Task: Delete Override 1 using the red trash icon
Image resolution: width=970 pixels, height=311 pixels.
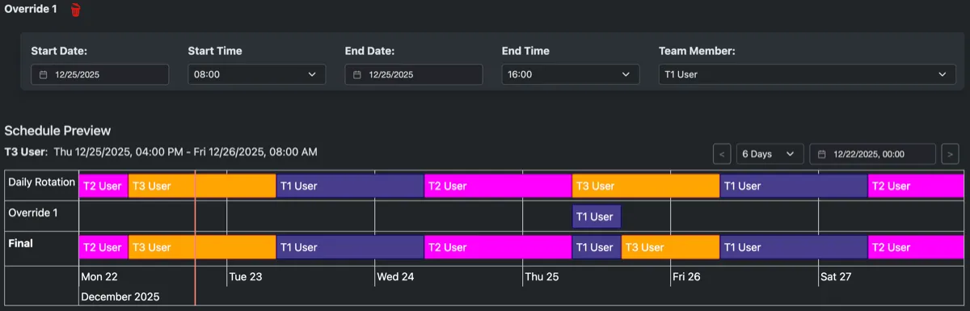Action: point(76,10)
